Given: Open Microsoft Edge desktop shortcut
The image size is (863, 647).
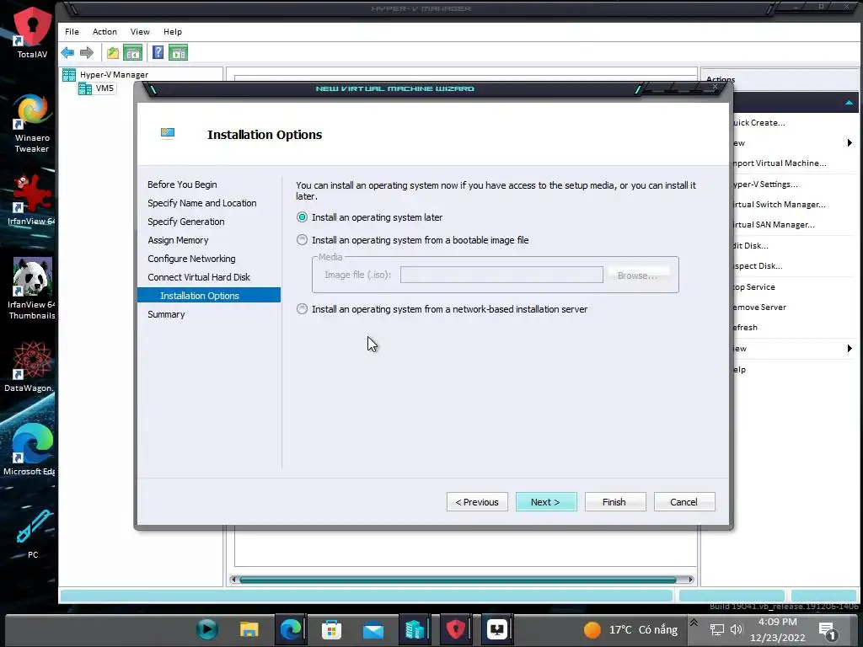Looking at the screenshot, I should (29, 449).
